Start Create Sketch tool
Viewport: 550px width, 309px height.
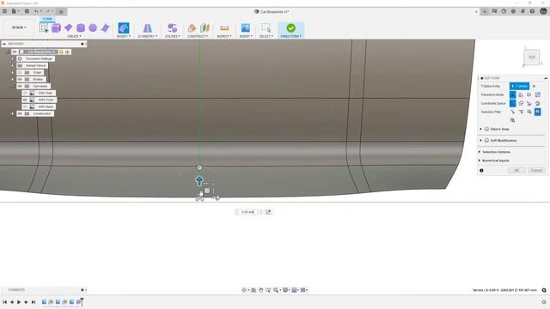point(44,28)
